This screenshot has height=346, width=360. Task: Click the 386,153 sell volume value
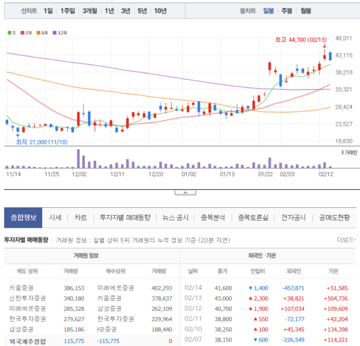pyautogui.click(x=74, y=288)
